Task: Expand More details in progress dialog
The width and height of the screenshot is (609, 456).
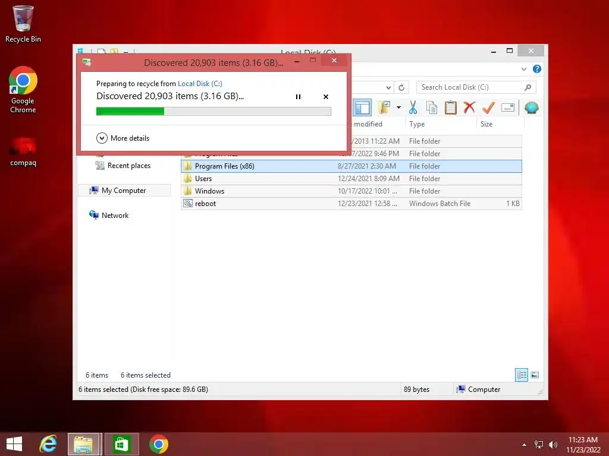Action: coord(123,138)
